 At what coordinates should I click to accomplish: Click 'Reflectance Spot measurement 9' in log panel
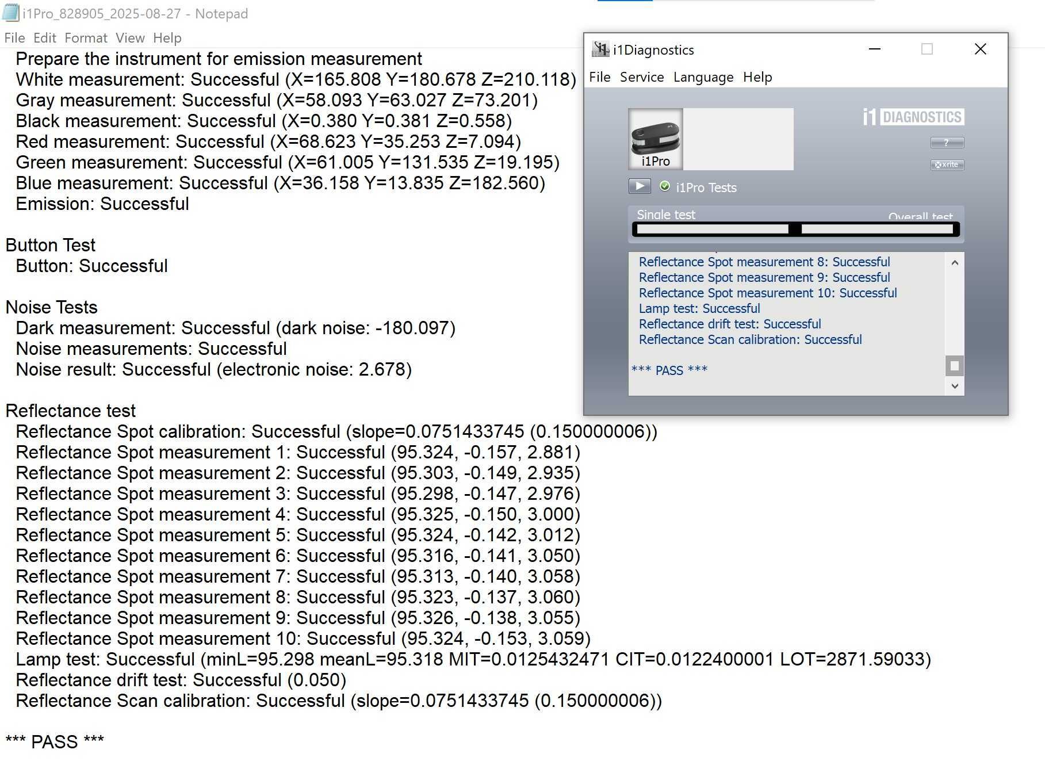pos(764,278)
